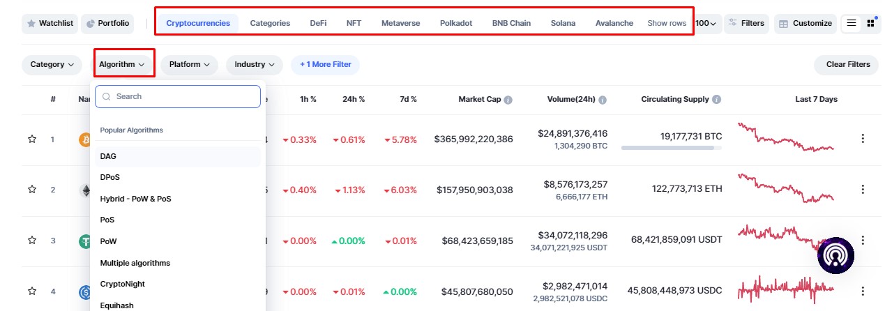The height and width of the screenshot is (311, 885).
Task: Click the market cap $365,992,220,386
Action: pos(474,139)
